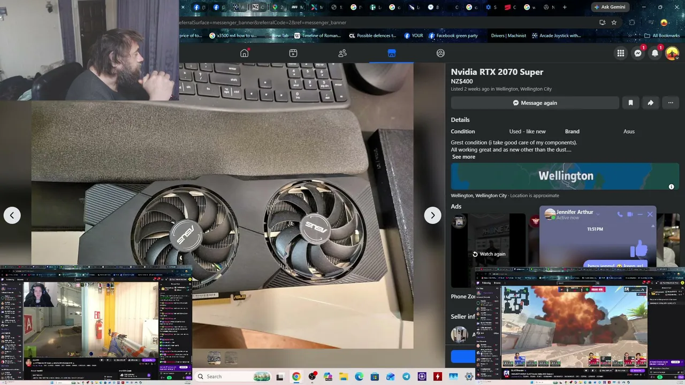Open Microsoft Store from the taskbar
This screenshot has height=385, width=685.
[375, 376]
